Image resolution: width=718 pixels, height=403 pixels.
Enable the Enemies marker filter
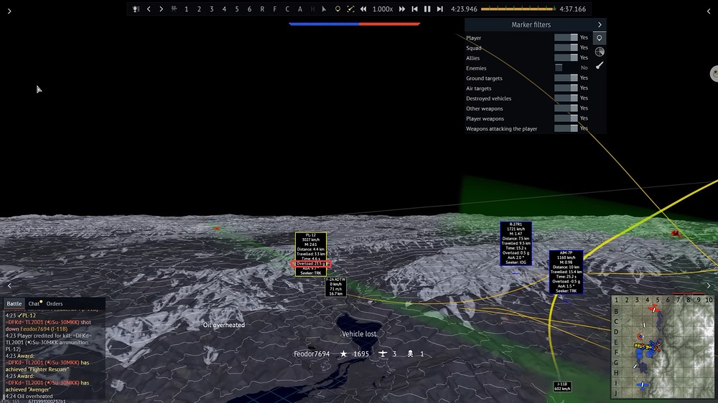(566, 67)
